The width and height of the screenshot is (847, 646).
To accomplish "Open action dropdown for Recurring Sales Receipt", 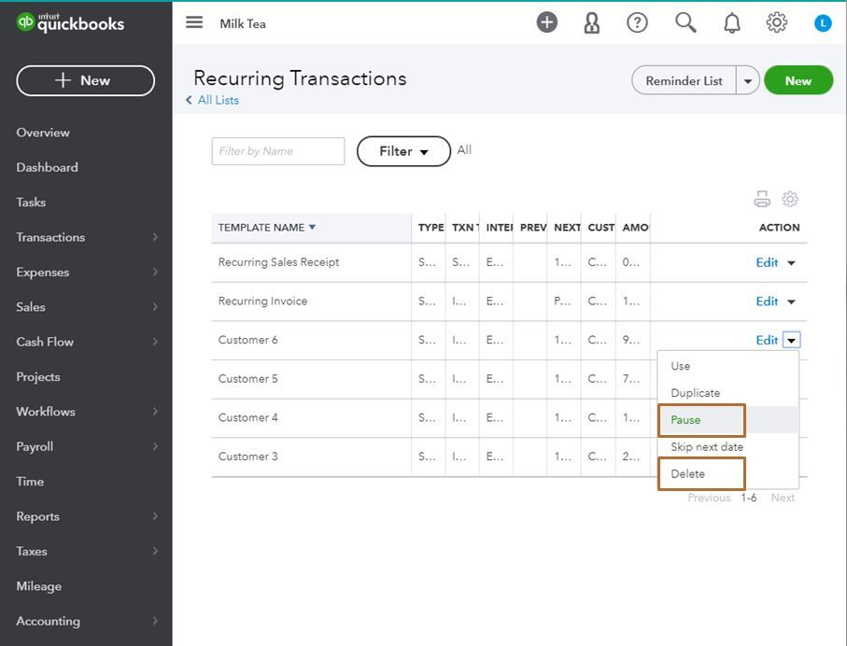I will (791, 263).
